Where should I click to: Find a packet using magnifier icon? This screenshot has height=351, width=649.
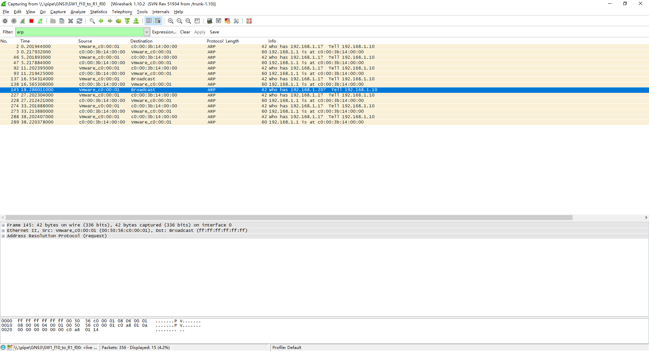tap(92, 21)
